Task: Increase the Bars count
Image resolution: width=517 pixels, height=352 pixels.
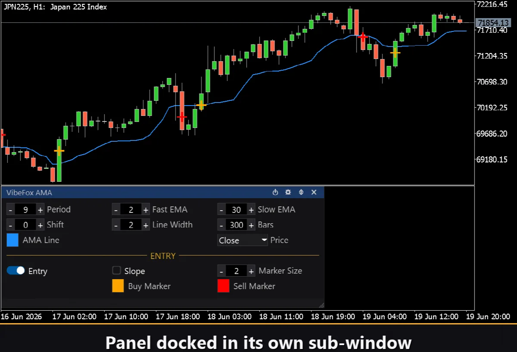Action: 251,225
